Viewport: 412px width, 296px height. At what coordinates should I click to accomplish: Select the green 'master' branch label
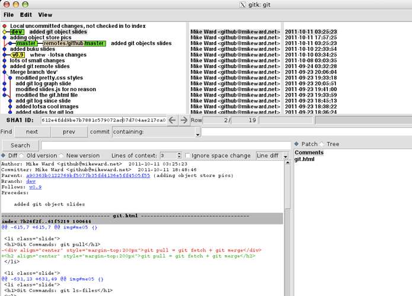(27, 43)
